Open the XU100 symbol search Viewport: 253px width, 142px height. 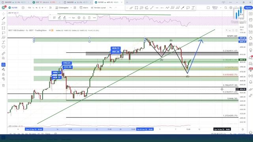(x=13, y=7)
